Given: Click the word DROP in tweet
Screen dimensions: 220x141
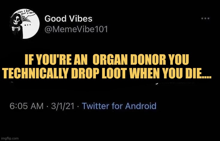Looking at the screenshot, I should pyautogui.click(x=85, y=73).
